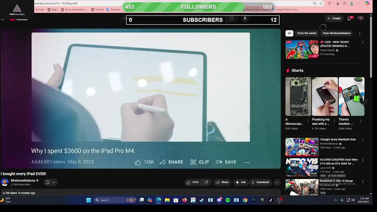Show hidden system tray icons chevron
377x212 pixels.
click(x=335, y=200)
